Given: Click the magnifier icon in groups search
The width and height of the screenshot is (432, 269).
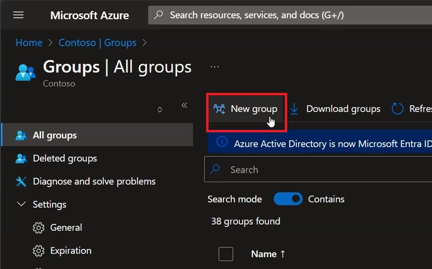Looking at the screenshot, I should [x=215, y=169].
